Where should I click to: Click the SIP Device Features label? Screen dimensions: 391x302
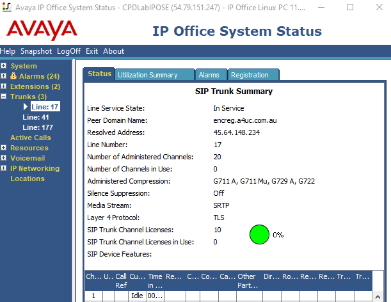click(x=120, y=254)
